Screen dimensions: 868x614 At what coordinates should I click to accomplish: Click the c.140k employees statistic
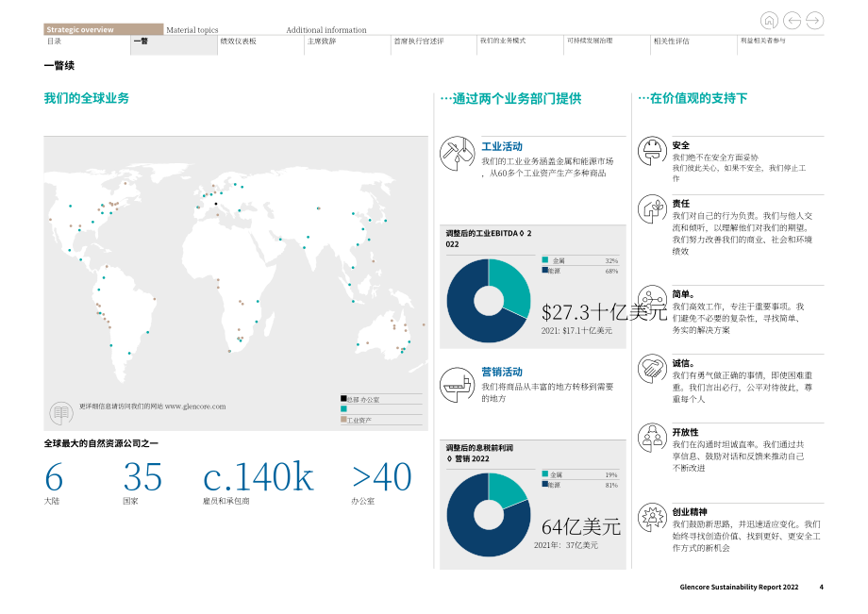258,482
